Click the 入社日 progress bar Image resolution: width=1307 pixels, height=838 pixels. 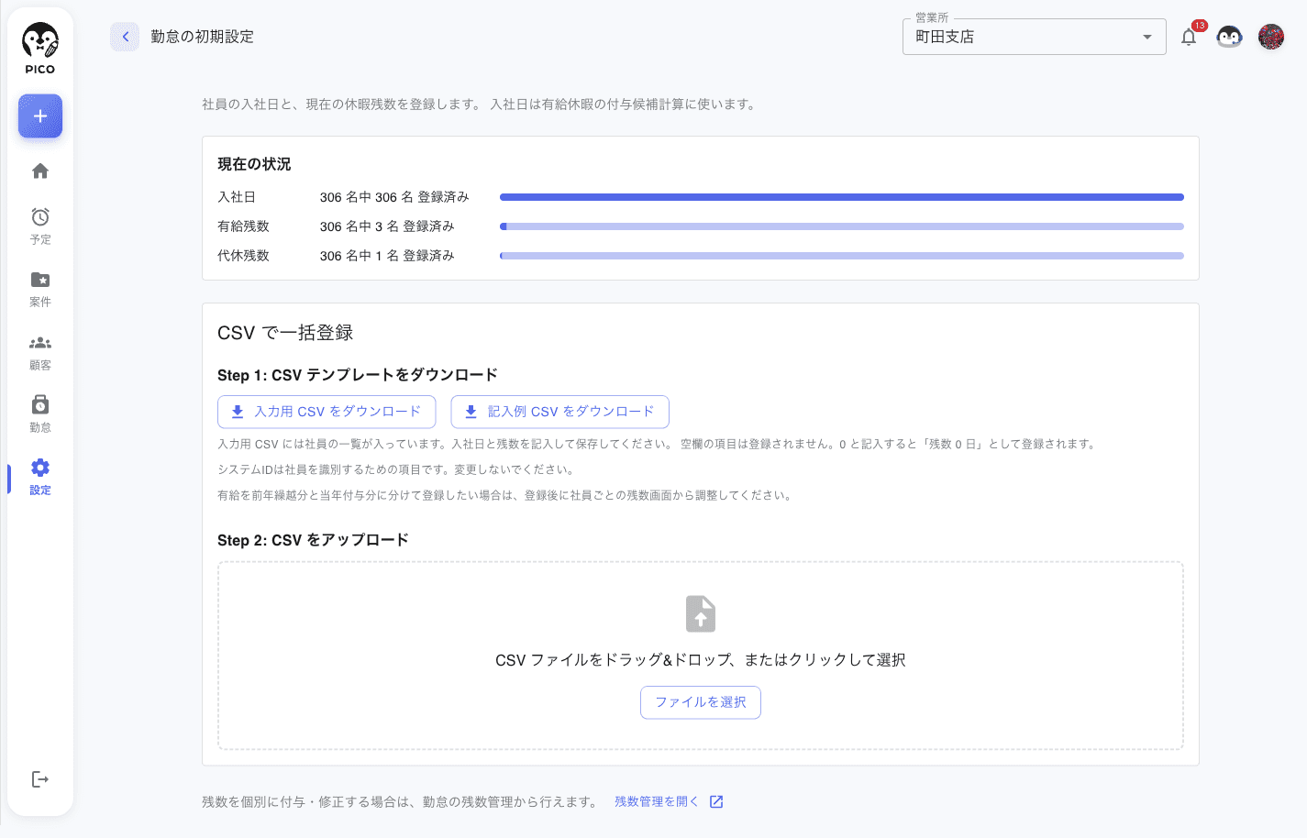842,197
